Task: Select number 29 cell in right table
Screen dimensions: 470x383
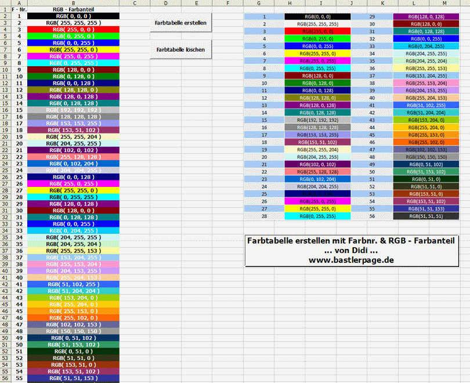Action: coord(372,17)
